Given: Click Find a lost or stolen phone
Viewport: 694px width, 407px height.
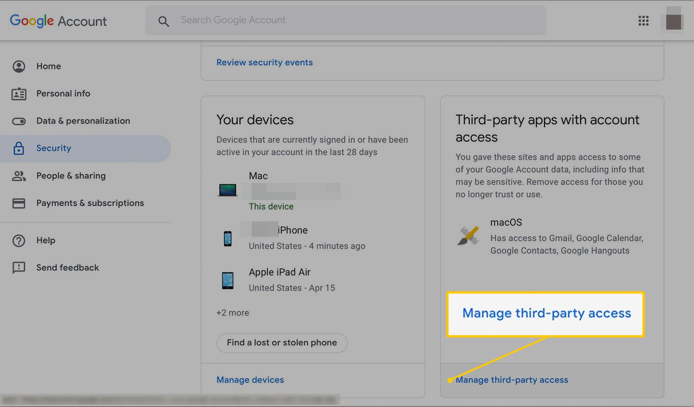Looking at the screenshot, I should [x=282, y=343].
